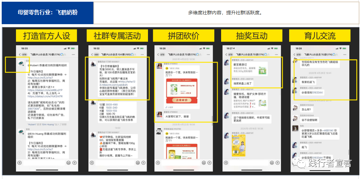Viewport: 364px width, 179px height.
Task: Click header 母婴零售行业：飞鹤奶粉
Action: click(x=47, y=13)
